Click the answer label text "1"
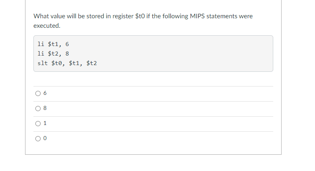 coord(45,123)
